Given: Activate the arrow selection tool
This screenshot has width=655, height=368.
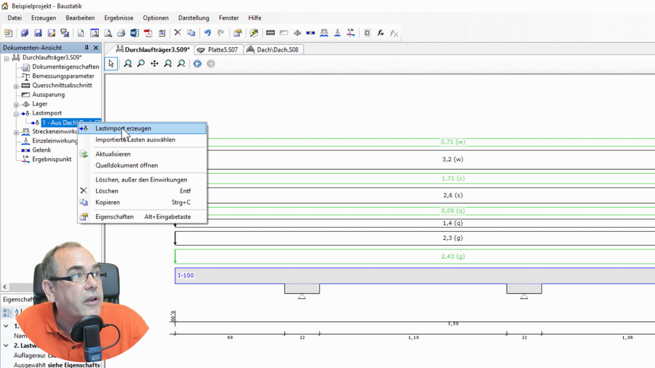Looking at the screenshot, I should [x=111, y=64].
